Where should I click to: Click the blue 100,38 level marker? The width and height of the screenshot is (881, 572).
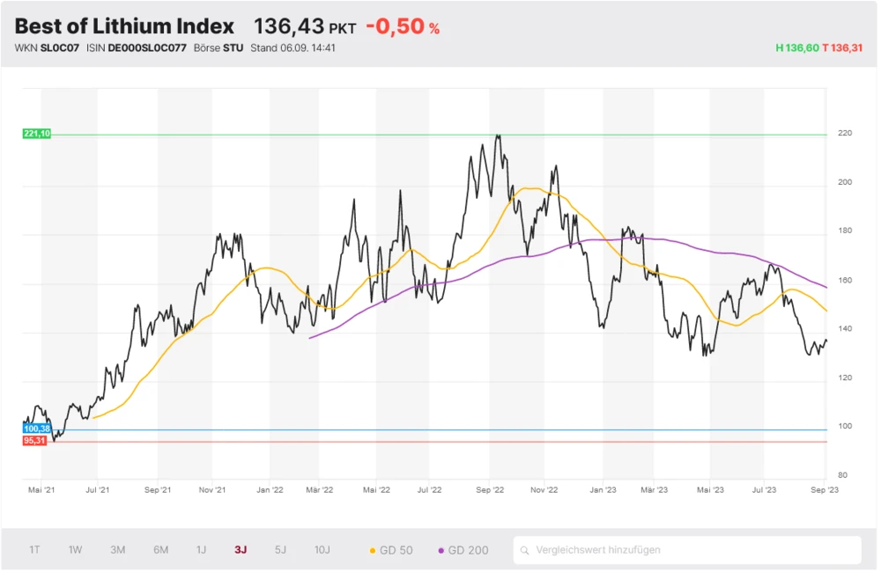(37, 429)
